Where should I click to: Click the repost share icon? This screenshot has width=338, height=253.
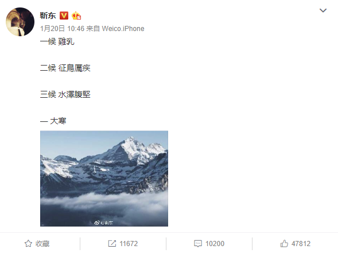[112, 243]
